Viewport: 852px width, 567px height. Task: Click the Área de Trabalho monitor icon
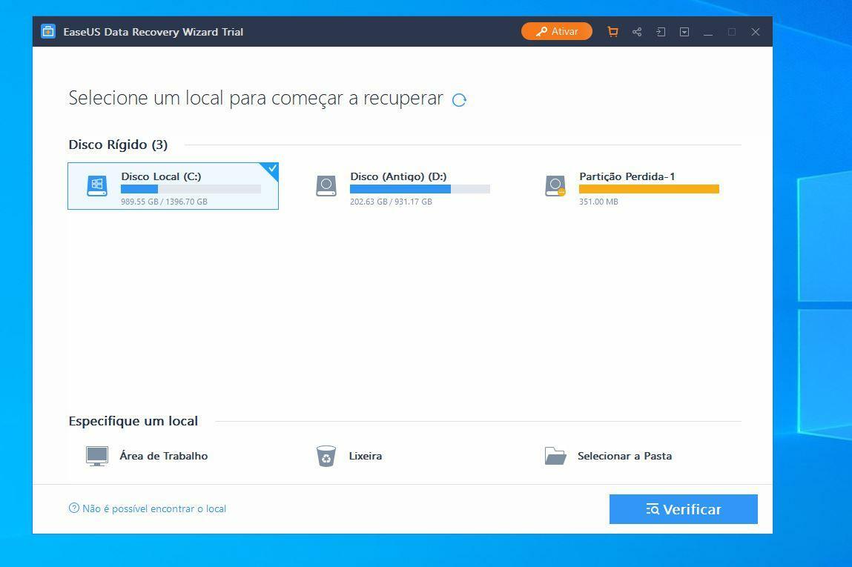[97, 457]
